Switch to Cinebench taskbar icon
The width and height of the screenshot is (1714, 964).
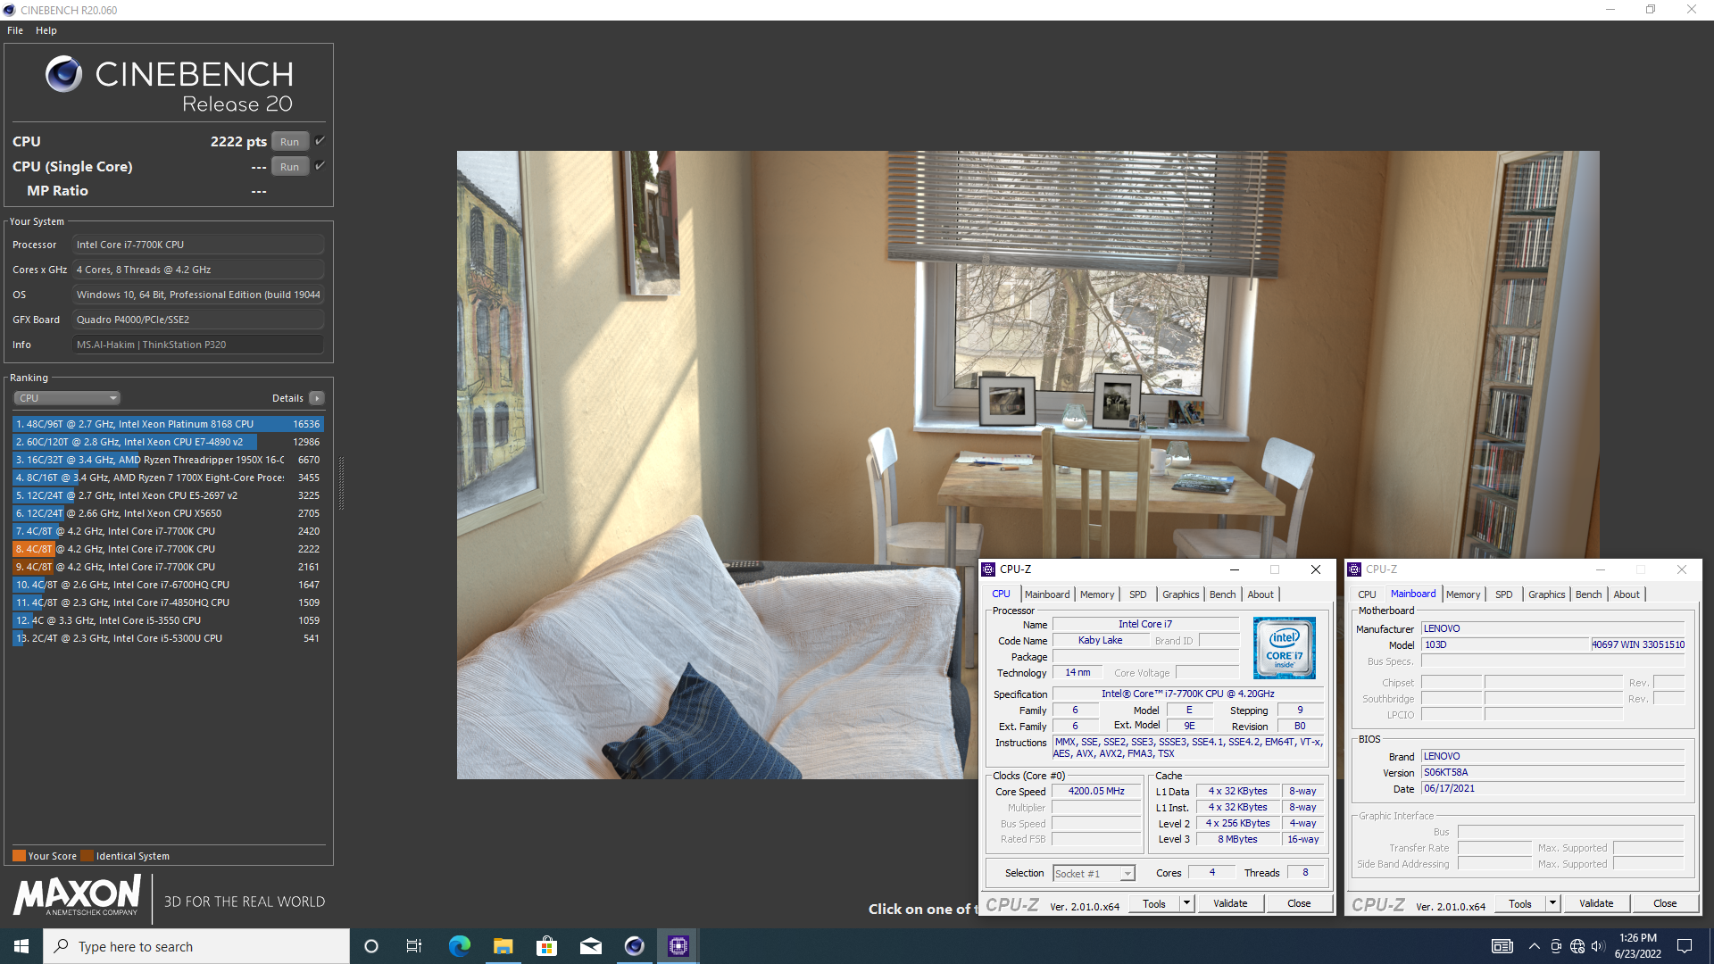(634, 946)
